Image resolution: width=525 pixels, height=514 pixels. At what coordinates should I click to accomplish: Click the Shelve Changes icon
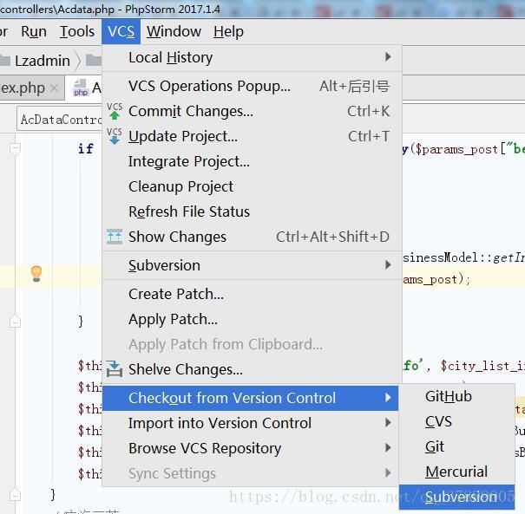pos(115,369)
